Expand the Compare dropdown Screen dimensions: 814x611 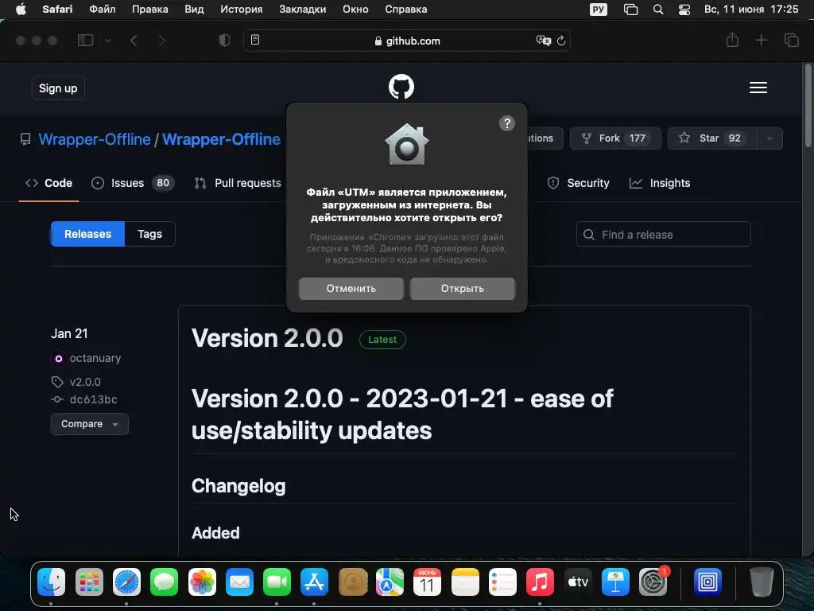tap(89, 424)
